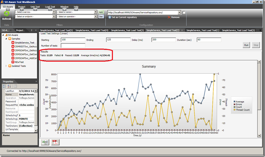Switch to SimpleService_Test Load Test(5) tab
265x157 pixels.
[56, 30]
